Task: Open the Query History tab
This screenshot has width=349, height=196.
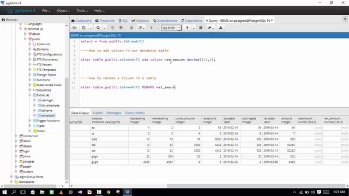Action: (135, 113)
